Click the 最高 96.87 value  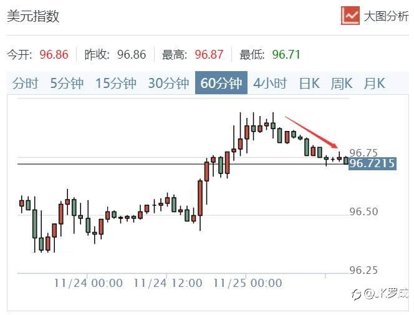209,55
